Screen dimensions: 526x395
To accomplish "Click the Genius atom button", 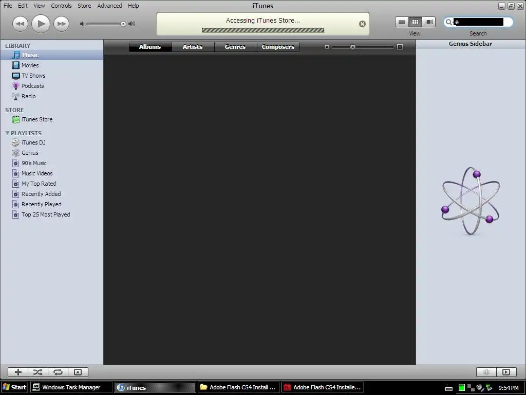I will (x=486, y=372).
